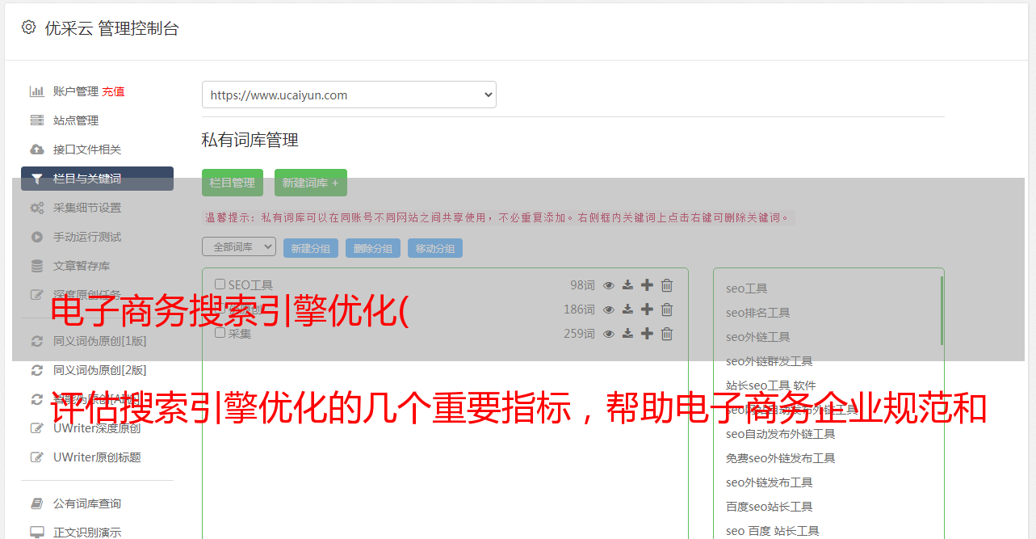This screenshot has width=1036, height=539.
Task: Open 接口文件相关 in the sidebar
Action: [87, 149]
